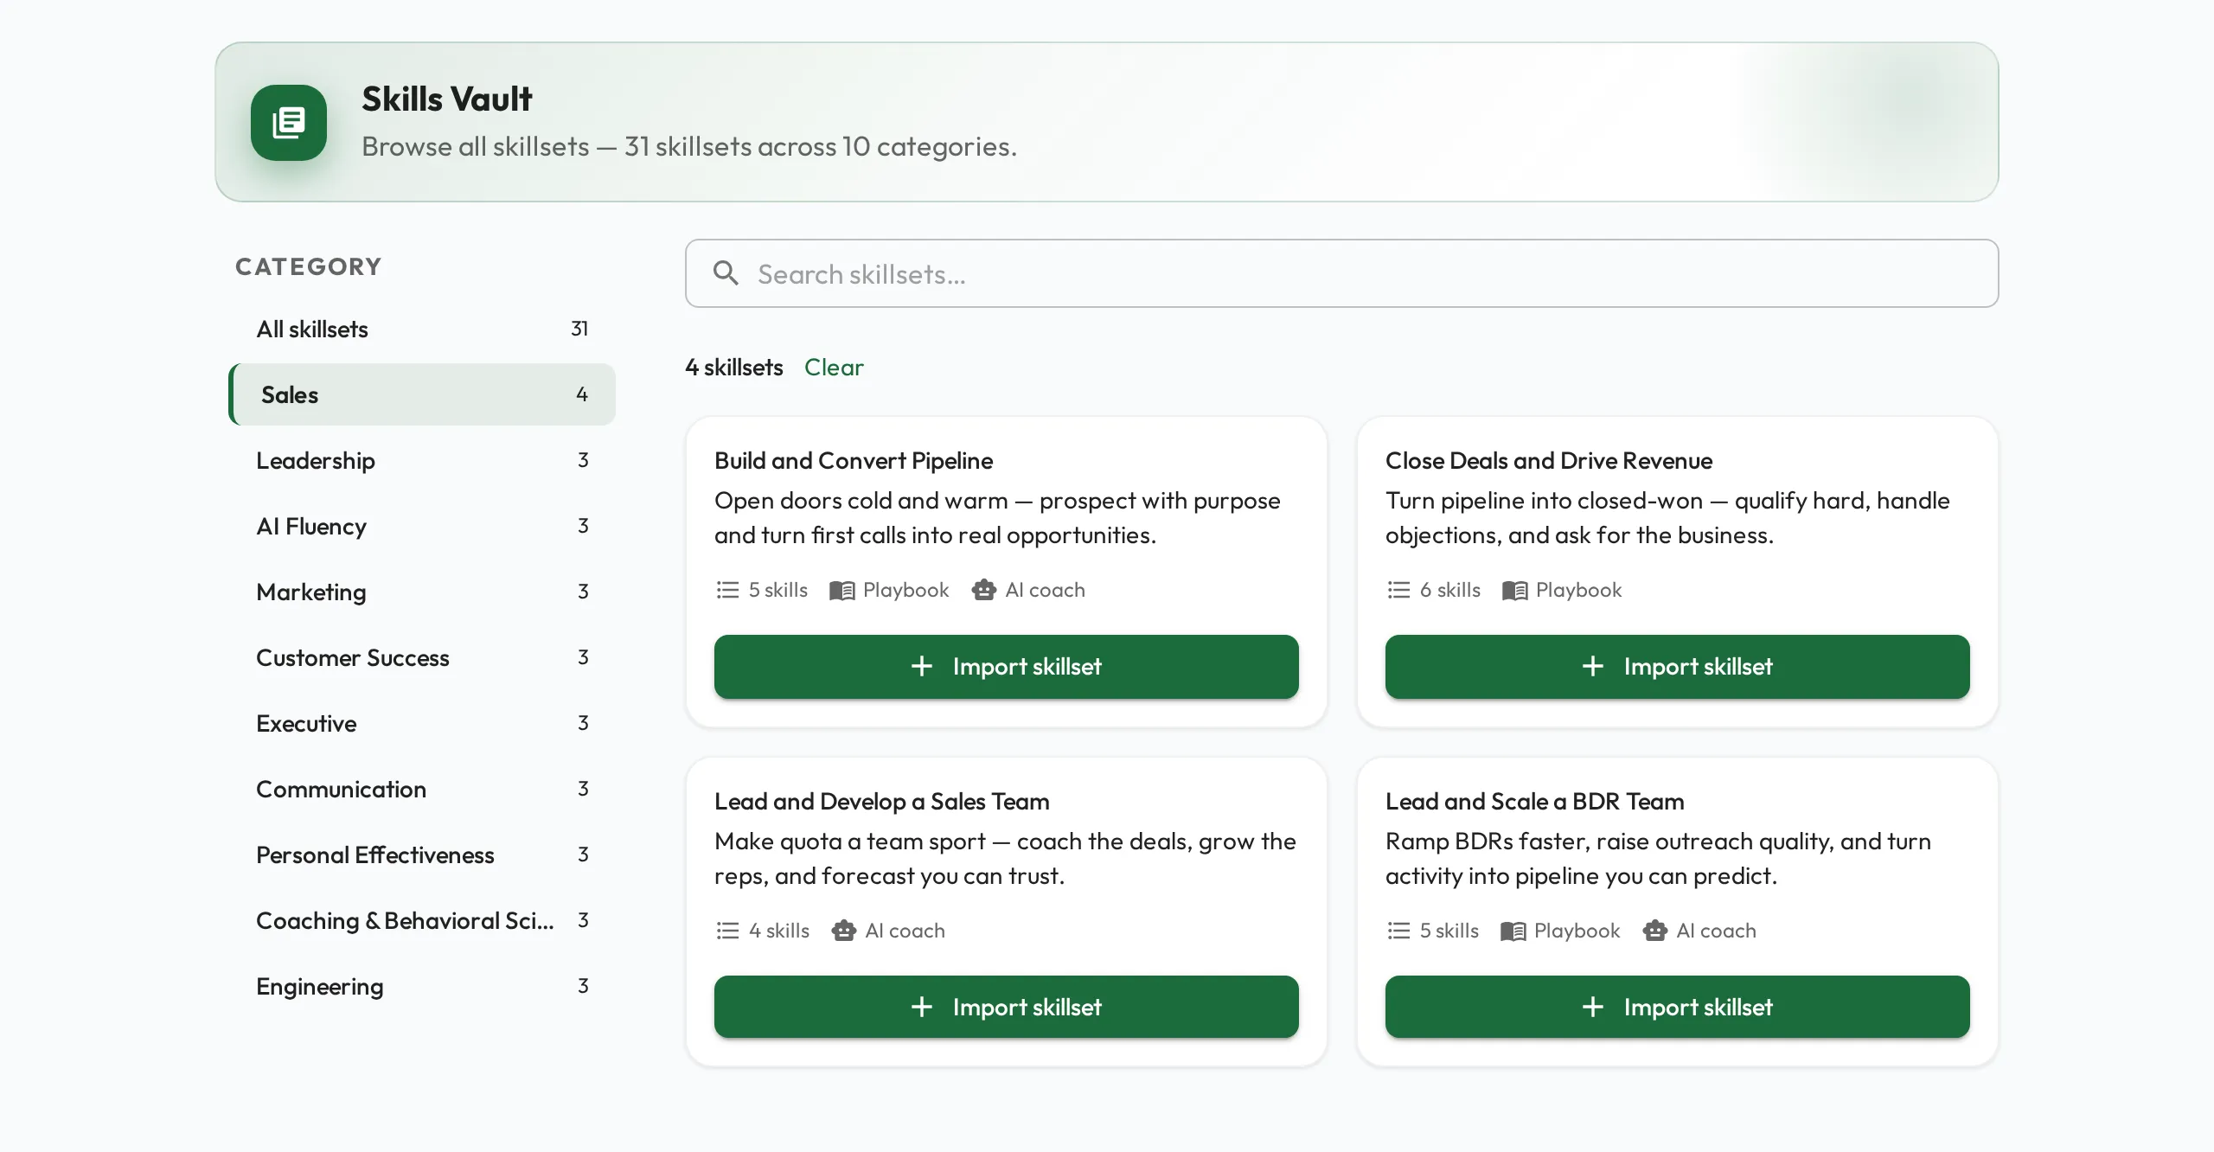2214x1152 pixels.
Task: Click skills list icon on Lead and Scale a BDR Team
Action: [x=1398, y=931]
